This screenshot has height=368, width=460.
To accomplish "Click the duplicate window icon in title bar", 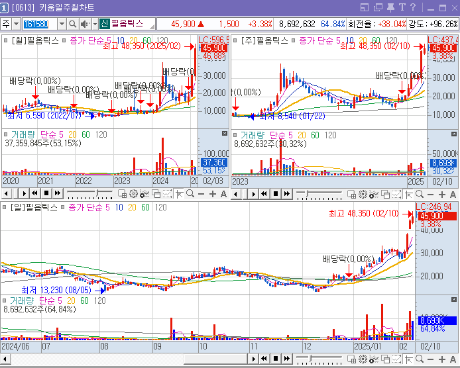I will [x=378, y=7].
